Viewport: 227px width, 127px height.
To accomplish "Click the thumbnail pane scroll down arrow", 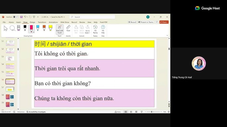I will 18,109.
